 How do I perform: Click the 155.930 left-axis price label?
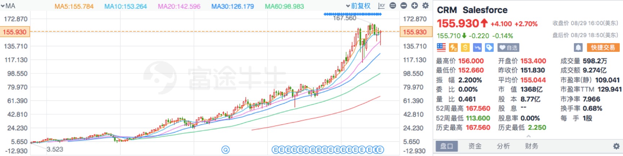(x=15, y=32)
